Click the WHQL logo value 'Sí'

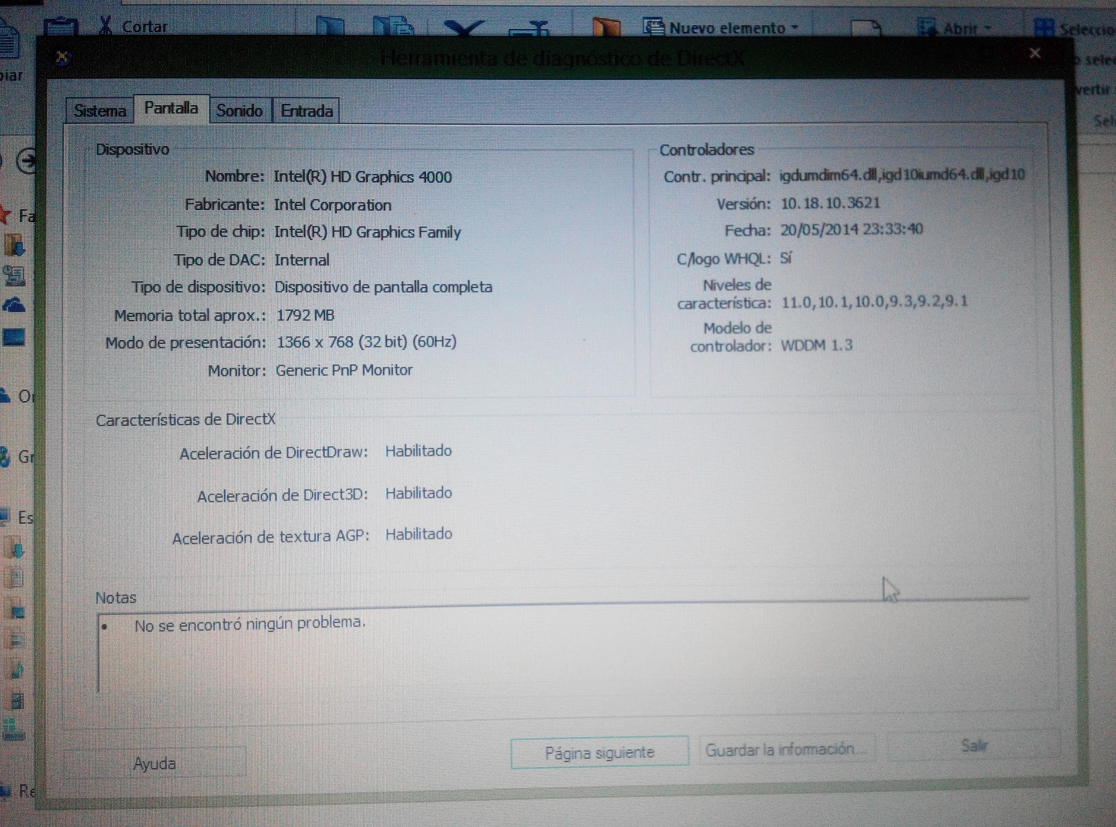pyautogui.click(x=786, y=258)
